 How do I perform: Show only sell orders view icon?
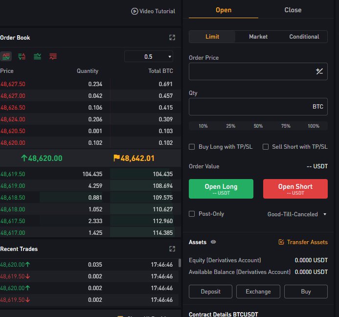[53, 56]
